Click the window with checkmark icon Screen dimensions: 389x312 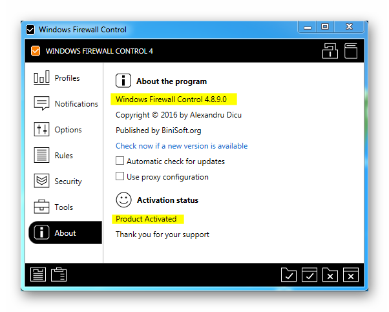310,275
